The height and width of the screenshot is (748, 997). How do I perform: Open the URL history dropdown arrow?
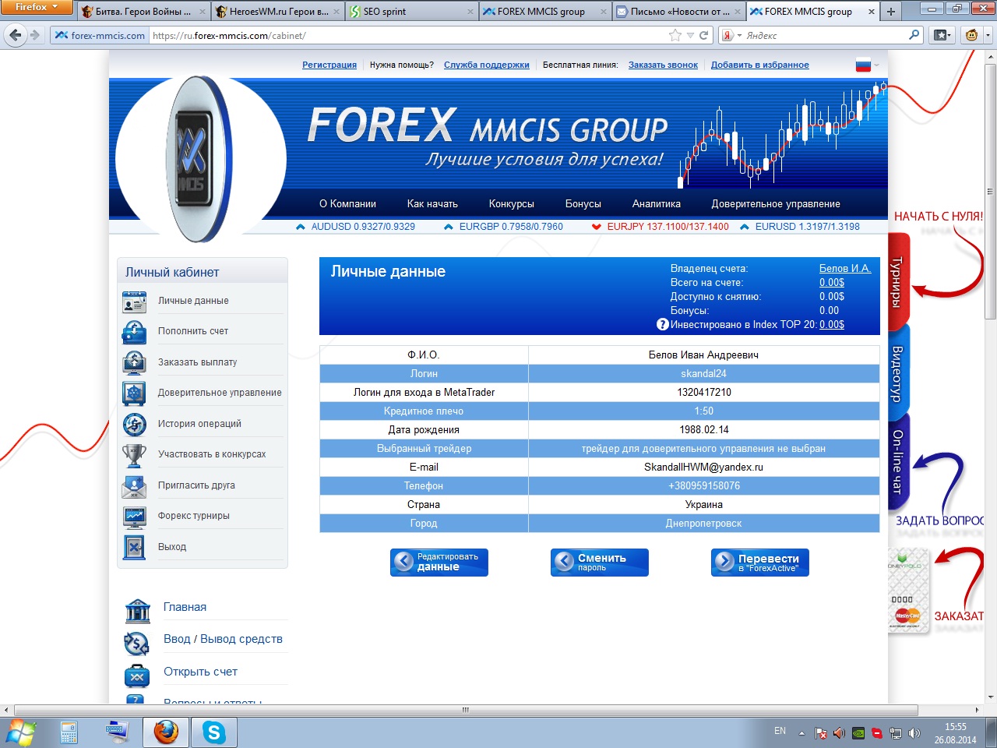pyautogui.click(x=690, y=35)
